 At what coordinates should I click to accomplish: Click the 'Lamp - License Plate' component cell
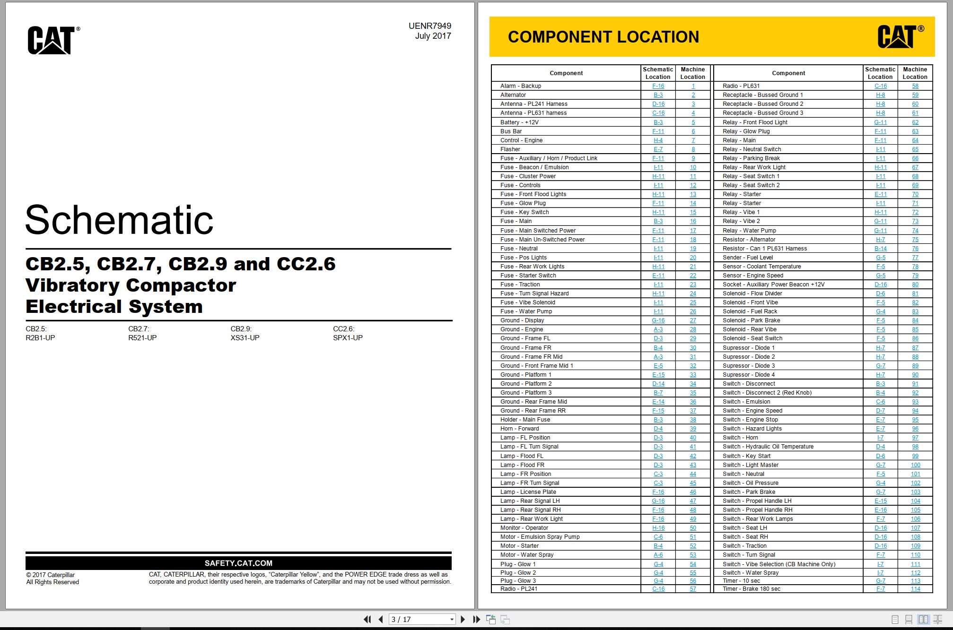[x=566, y=492]
